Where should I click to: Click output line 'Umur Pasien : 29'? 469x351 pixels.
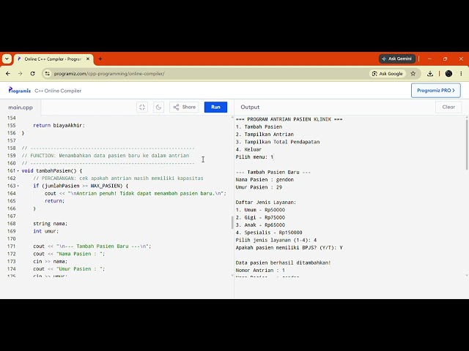(x=259, y=187)
